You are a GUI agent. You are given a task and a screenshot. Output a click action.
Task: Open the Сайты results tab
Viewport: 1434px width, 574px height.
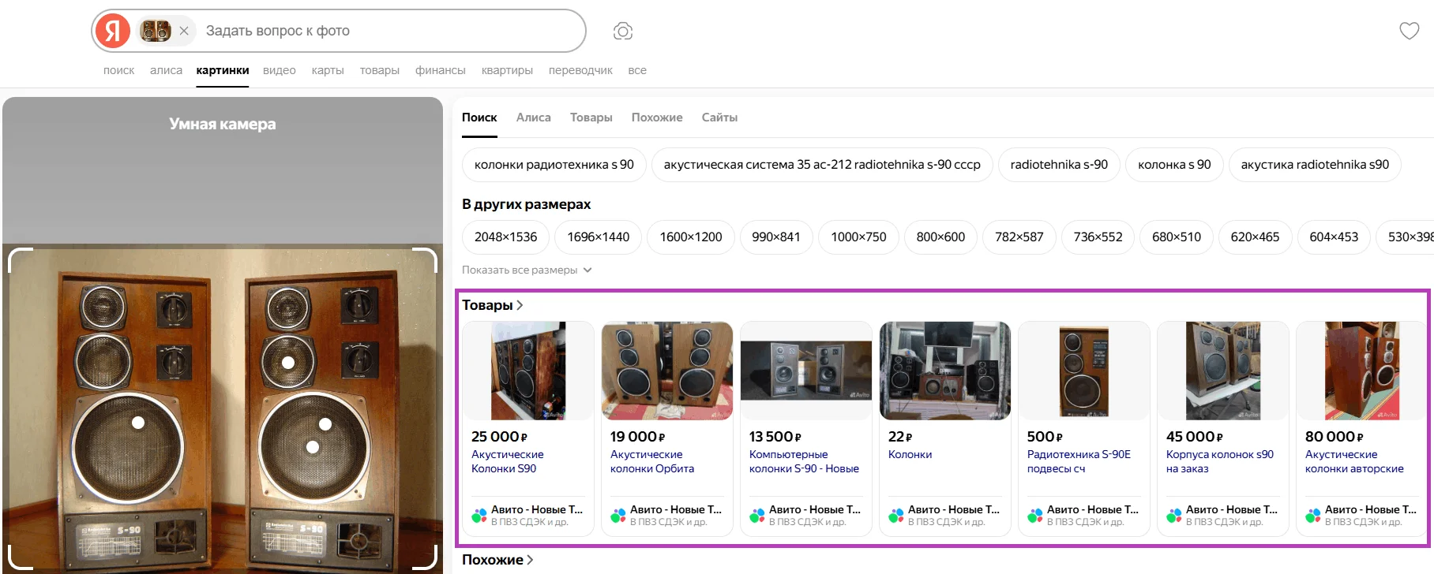[x=719, y=117]
